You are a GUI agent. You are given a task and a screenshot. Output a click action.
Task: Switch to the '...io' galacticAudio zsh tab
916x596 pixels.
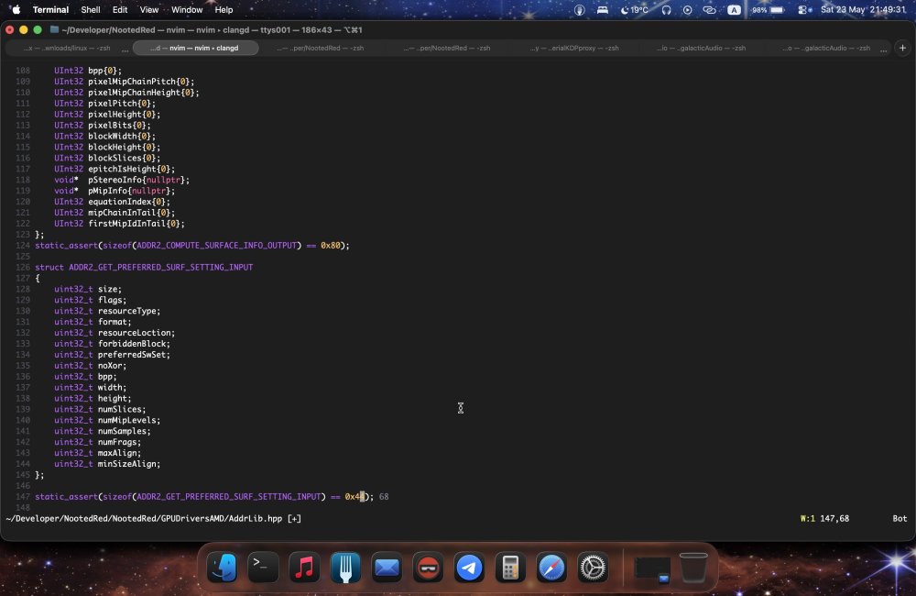(x=702, y=48)
